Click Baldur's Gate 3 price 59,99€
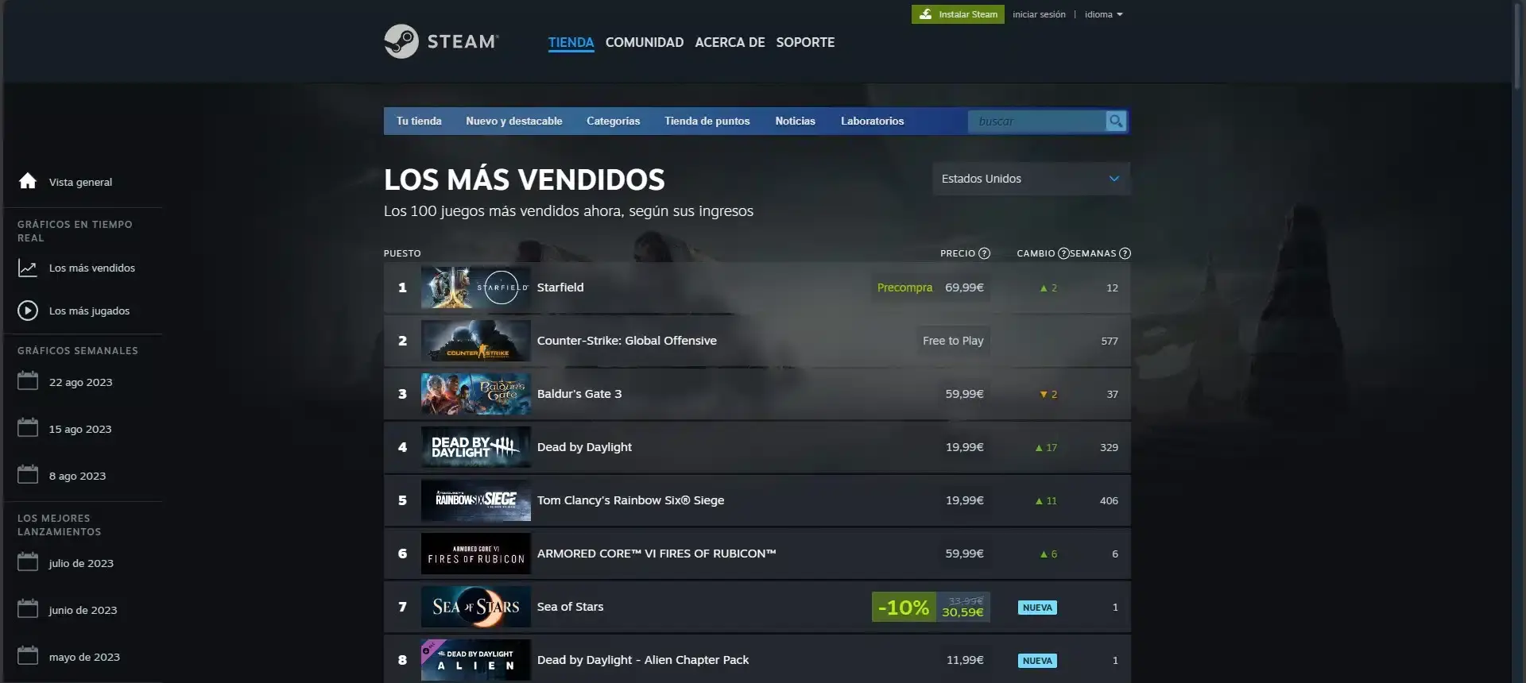The width and height of the screenshot is (1526, 683). [x=964, y=394]
